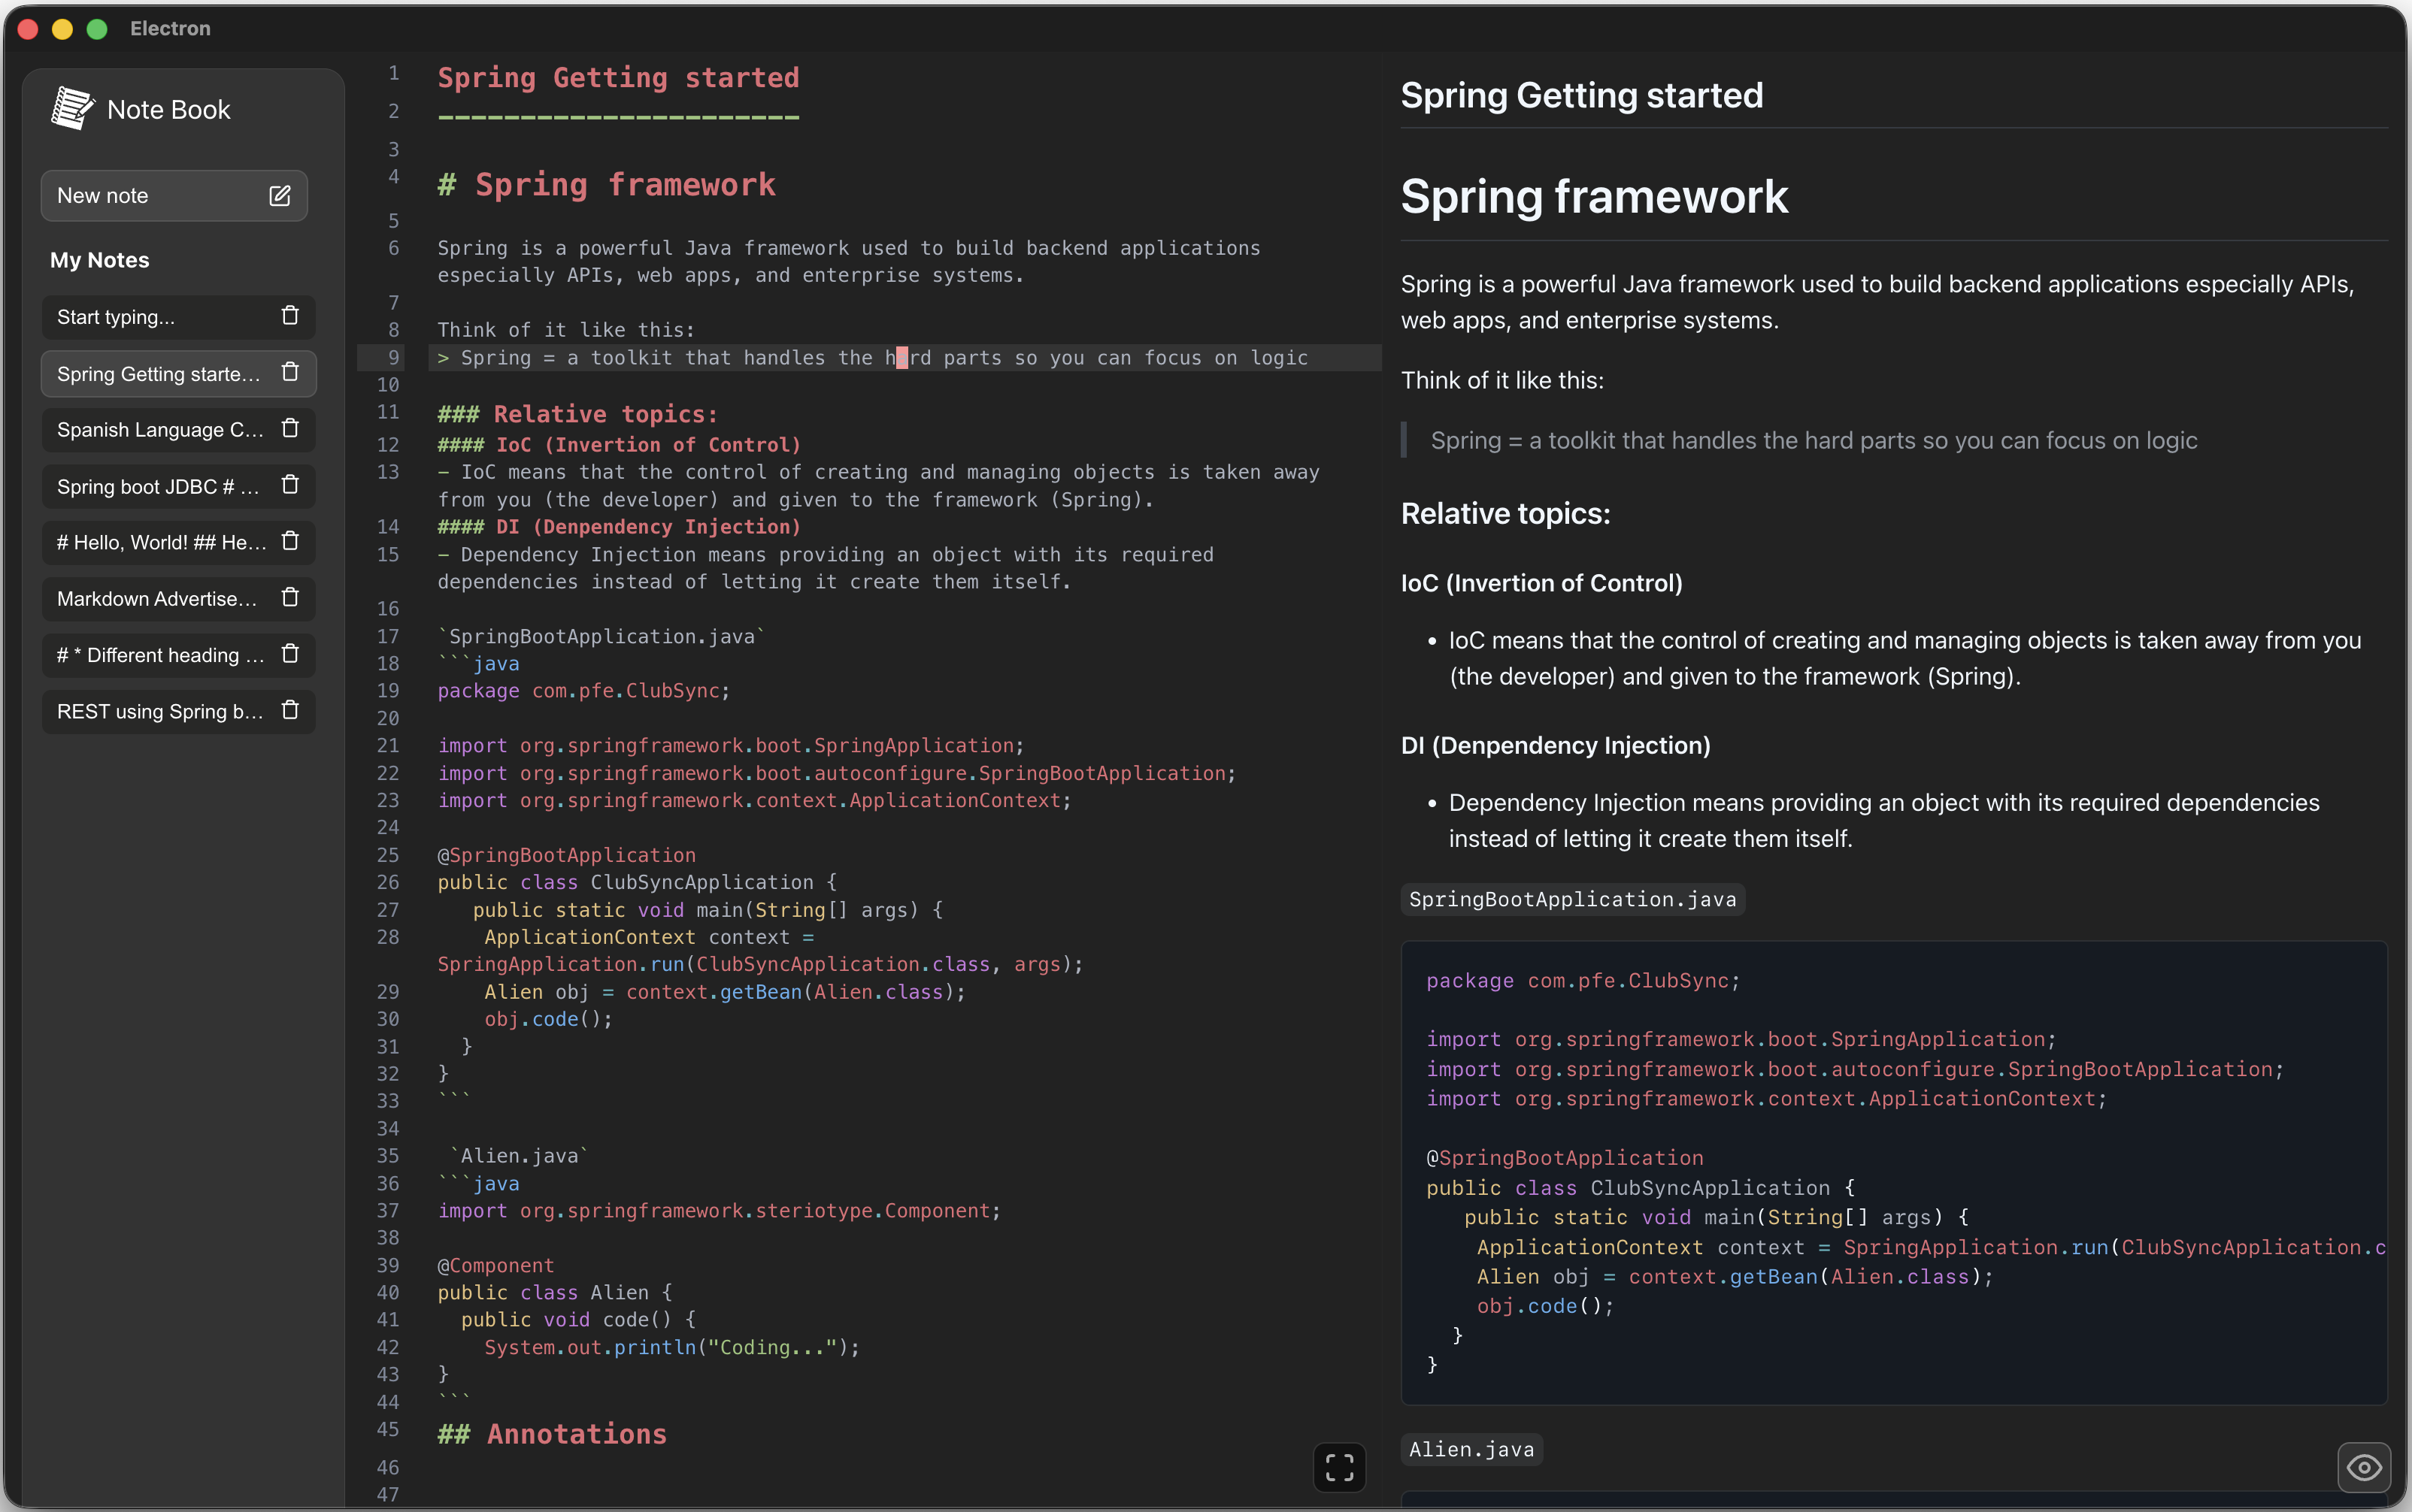Open the 'Start typing...' note
2412x1512 pixels.
click(160, 317)
